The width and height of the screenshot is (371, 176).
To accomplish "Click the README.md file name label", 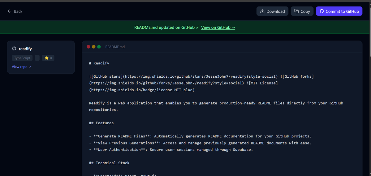I will point(115,47).
